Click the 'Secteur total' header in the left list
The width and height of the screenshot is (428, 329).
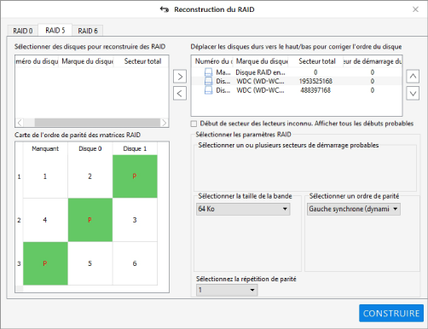point(142,61)
